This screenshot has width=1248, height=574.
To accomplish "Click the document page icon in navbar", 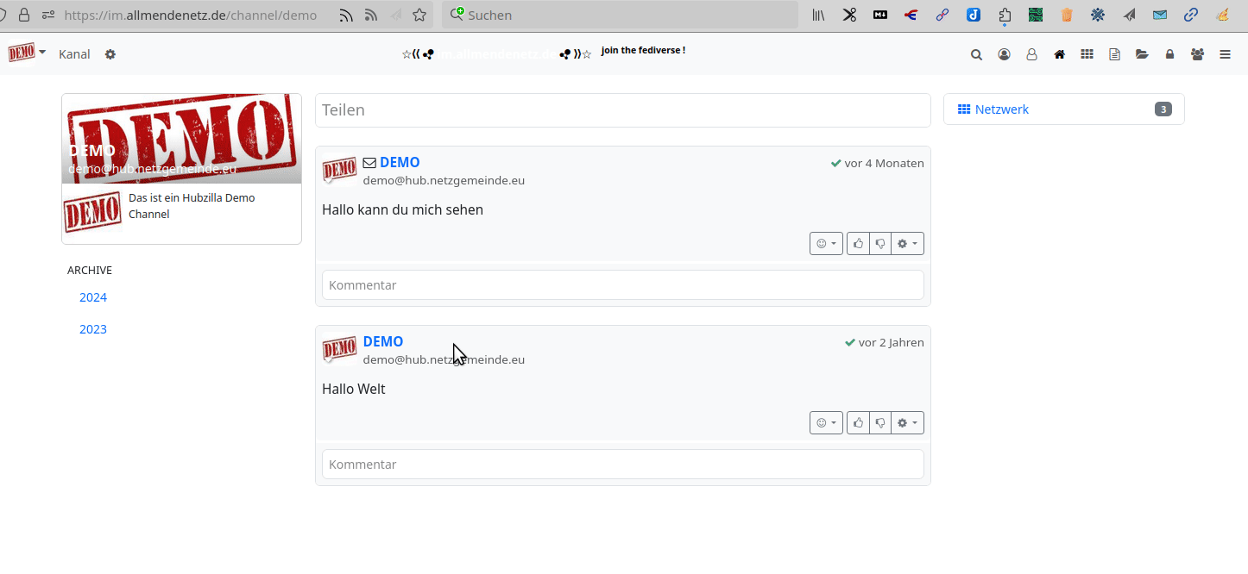I will [1114, 54].
